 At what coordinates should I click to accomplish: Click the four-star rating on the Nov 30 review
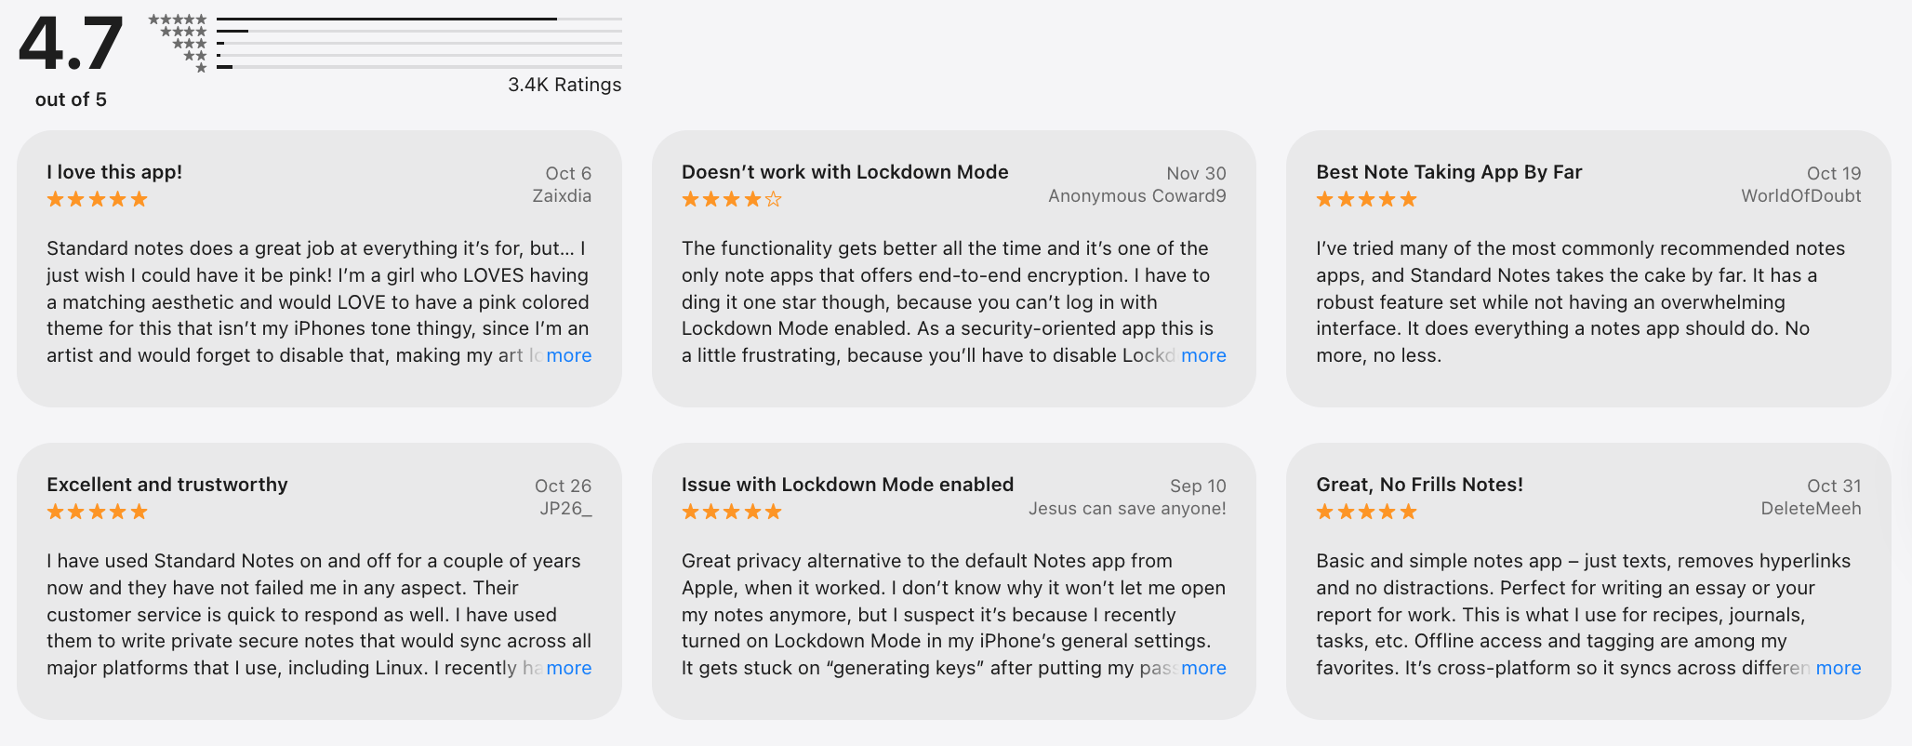point(731,199)
